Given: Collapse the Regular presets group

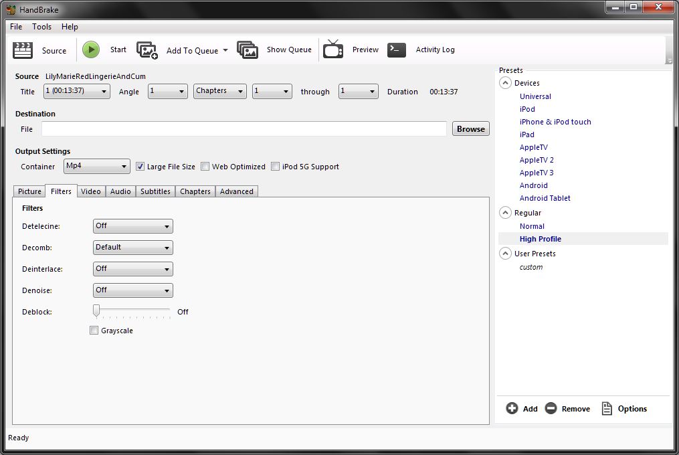Looking at the screenshot, I should pos(505,213).
